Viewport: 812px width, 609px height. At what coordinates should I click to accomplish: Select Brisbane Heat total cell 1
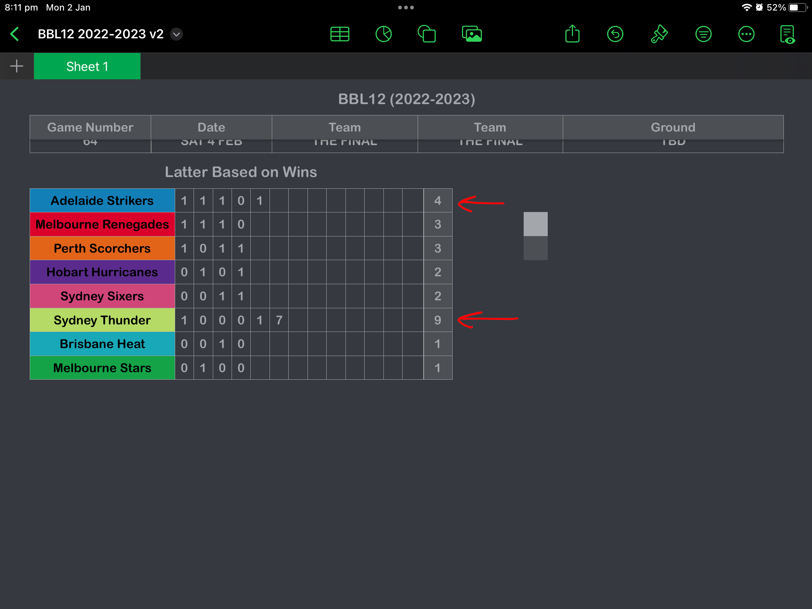pyautogui.click(x=438, y=344)
